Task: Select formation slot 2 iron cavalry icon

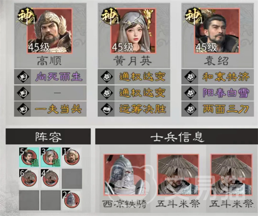Action: coord(72,201)
